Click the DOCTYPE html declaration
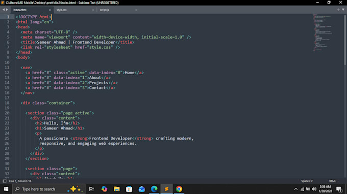The width and height of the screenshot is (347, 194). (33, 17)
